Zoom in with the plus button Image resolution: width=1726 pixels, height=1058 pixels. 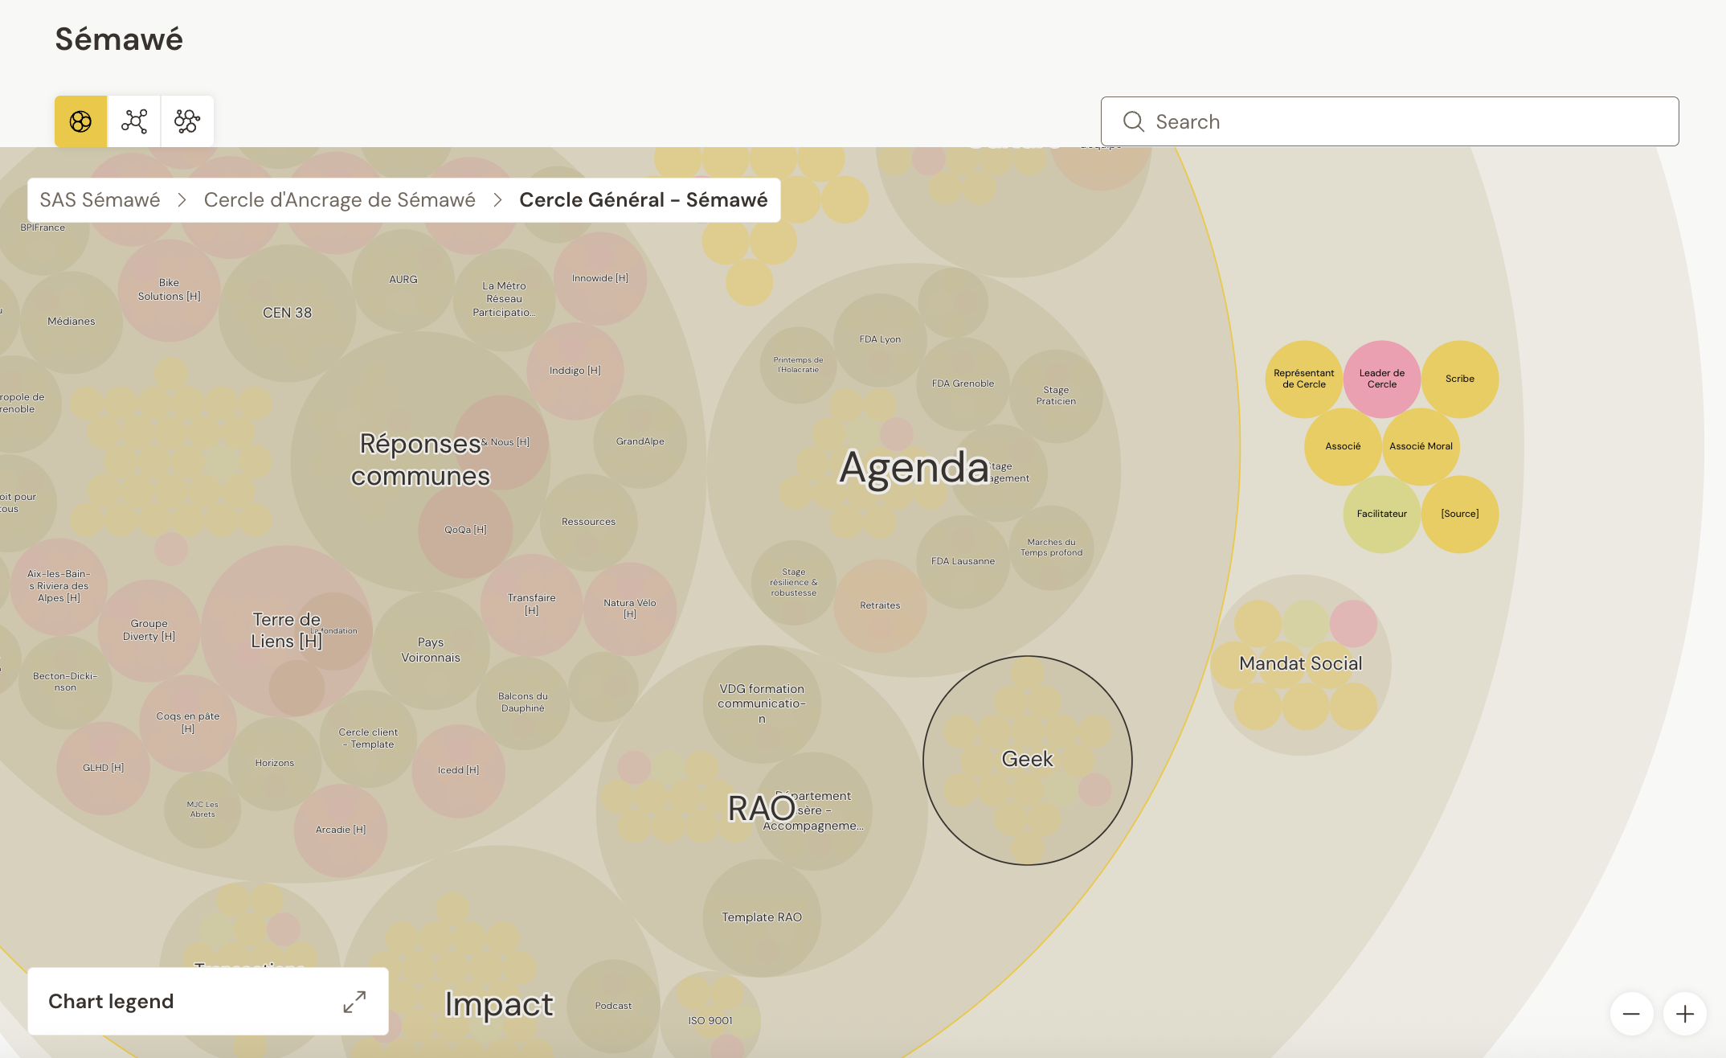point(1685,1014)
